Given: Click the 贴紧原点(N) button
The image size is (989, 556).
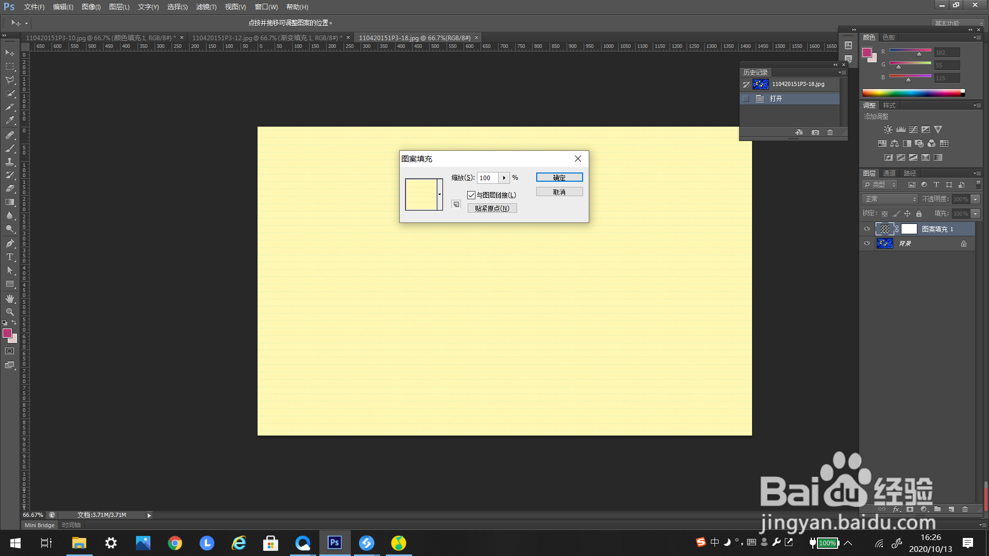Looking at the screenshot, I should click(x=492, y=208).
